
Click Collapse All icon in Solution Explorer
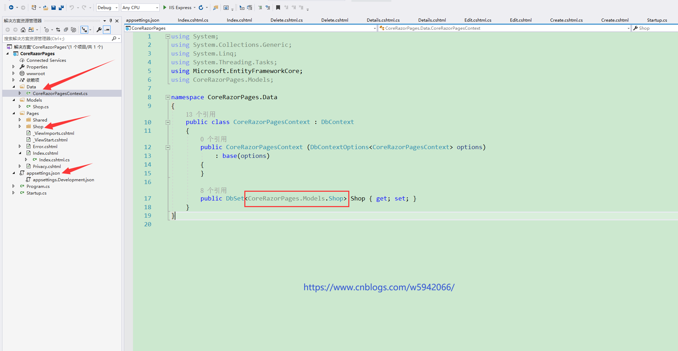[x=66, y=30]
